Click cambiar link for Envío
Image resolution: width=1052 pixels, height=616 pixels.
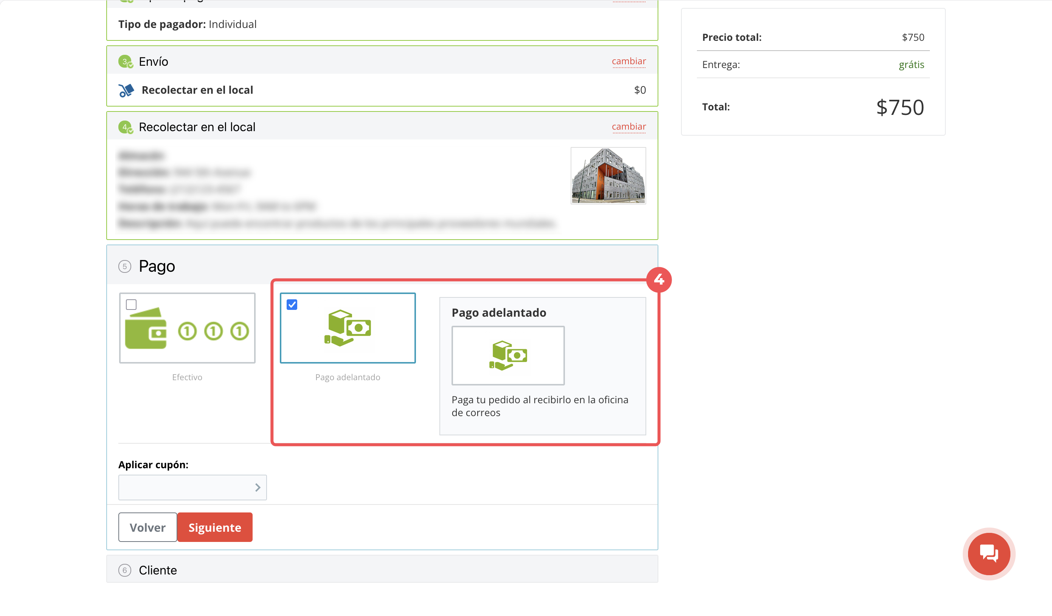[629, 61]
